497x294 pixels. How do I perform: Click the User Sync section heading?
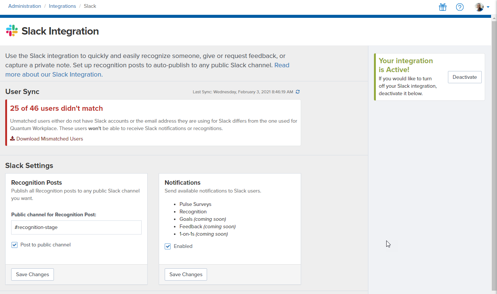click(x=22, y=91)
